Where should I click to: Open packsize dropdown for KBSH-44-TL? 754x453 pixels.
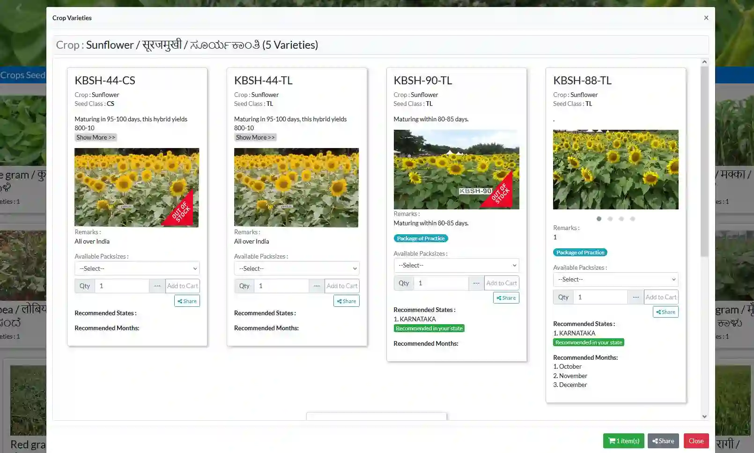pyautogui.click(x=296, y=268)
